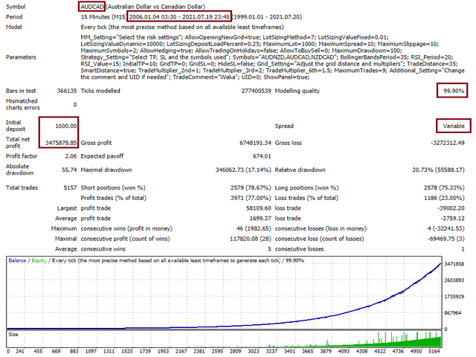Select the total trades count 5157
Image resolution: width=476 pixels, height=357 pixels.
coord(70,187)
